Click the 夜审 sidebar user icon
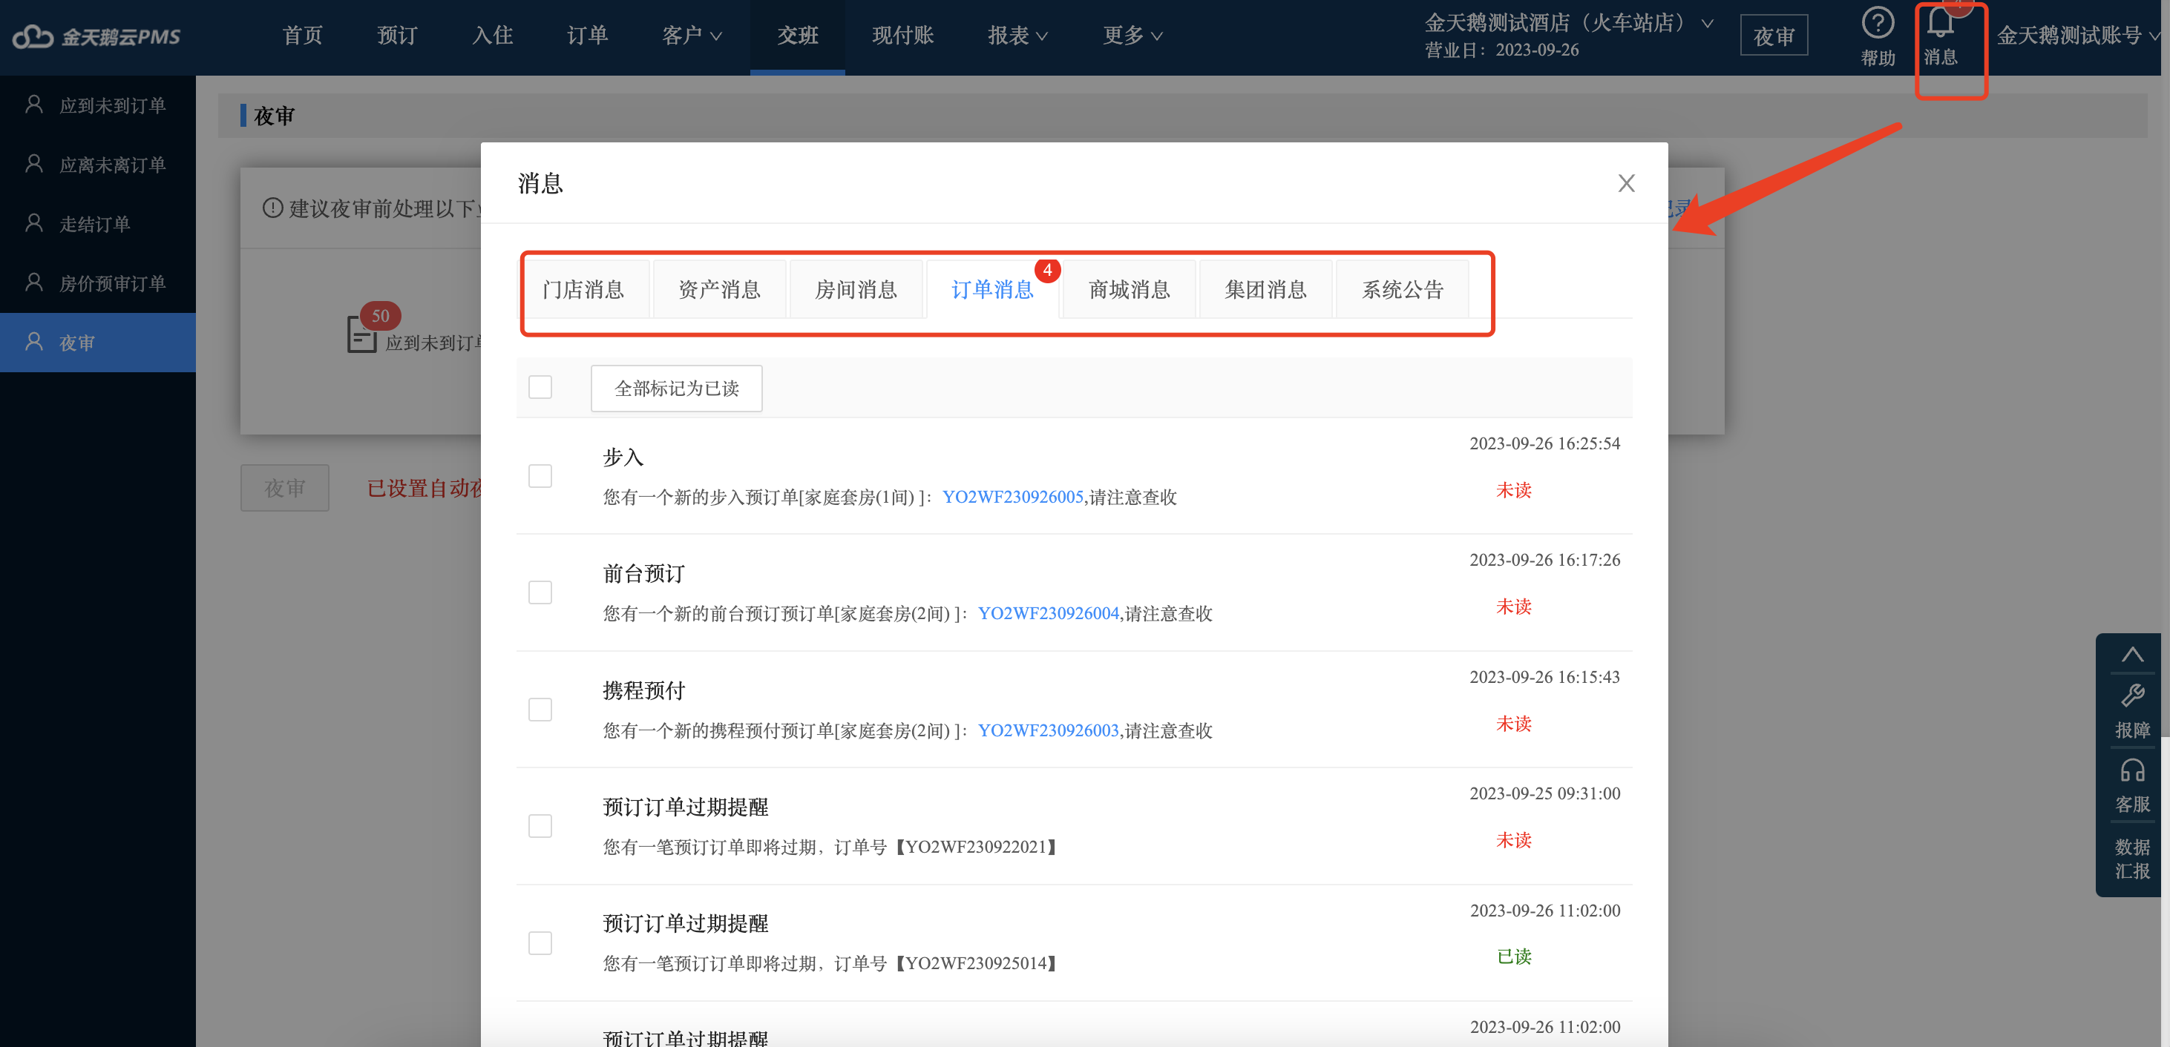This screenshot has height=1047, width=2170. coord(35,342)
